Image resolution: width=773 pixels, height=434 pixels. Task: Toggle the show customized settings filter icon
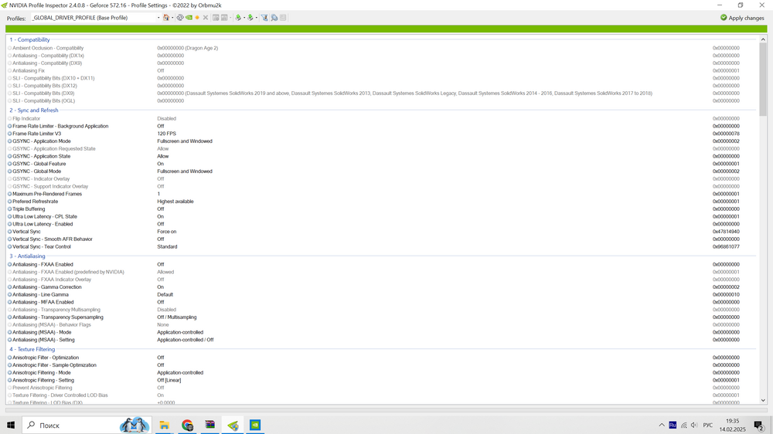pos(264,18)
